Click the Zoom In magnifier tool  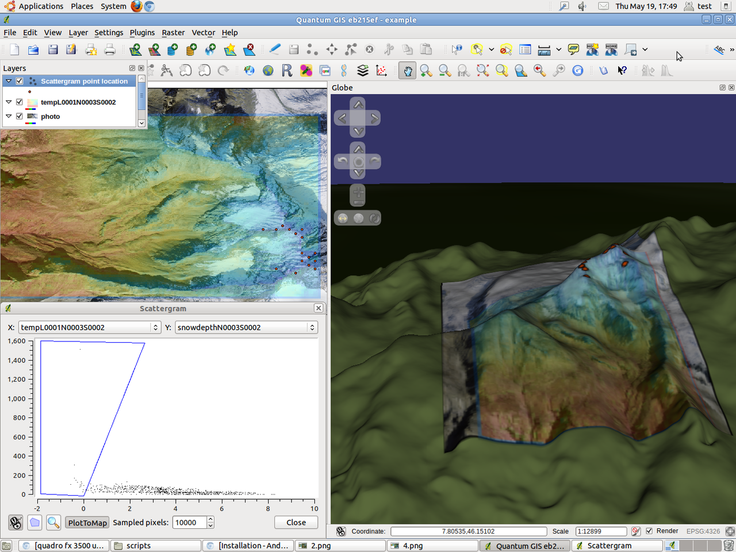426,71
